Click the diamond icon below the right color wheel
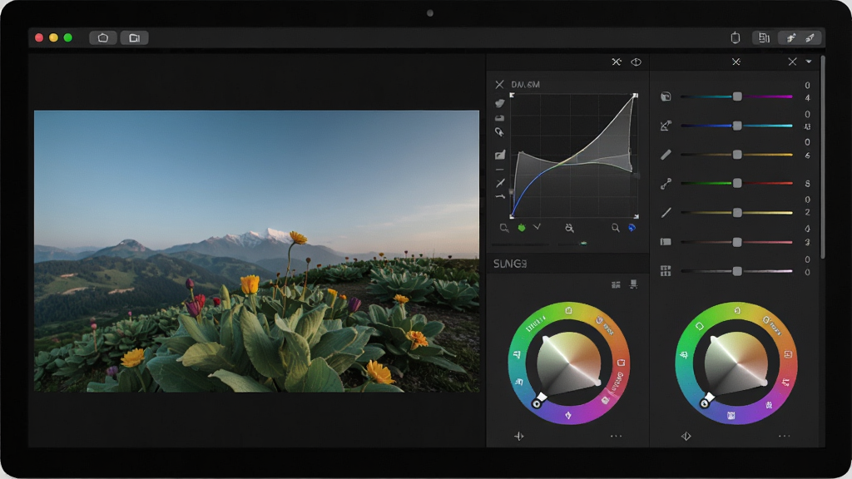This screenshot has height=479, width=852. [x=686, y=436]
